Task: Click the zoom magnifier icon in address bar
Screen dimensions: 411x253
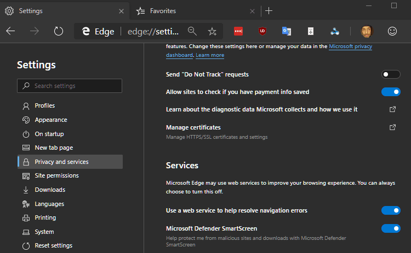Action: 192,31
